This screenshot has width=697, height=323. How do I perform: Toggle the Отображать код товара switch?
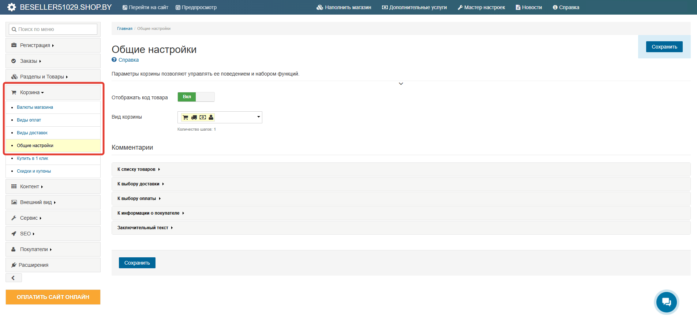coord(196,97)
